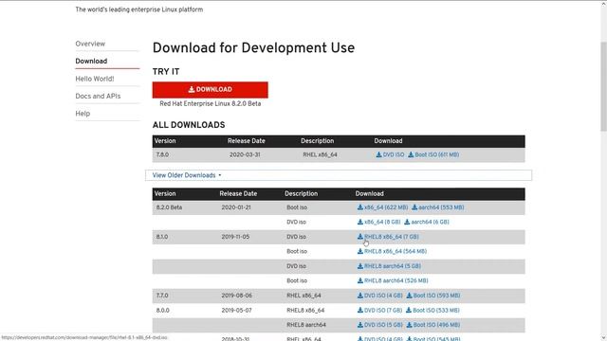Download 8.0.0 x86_64 Boot ISO (533 MB)
The image size is (607, 341).
pos(432,310)
